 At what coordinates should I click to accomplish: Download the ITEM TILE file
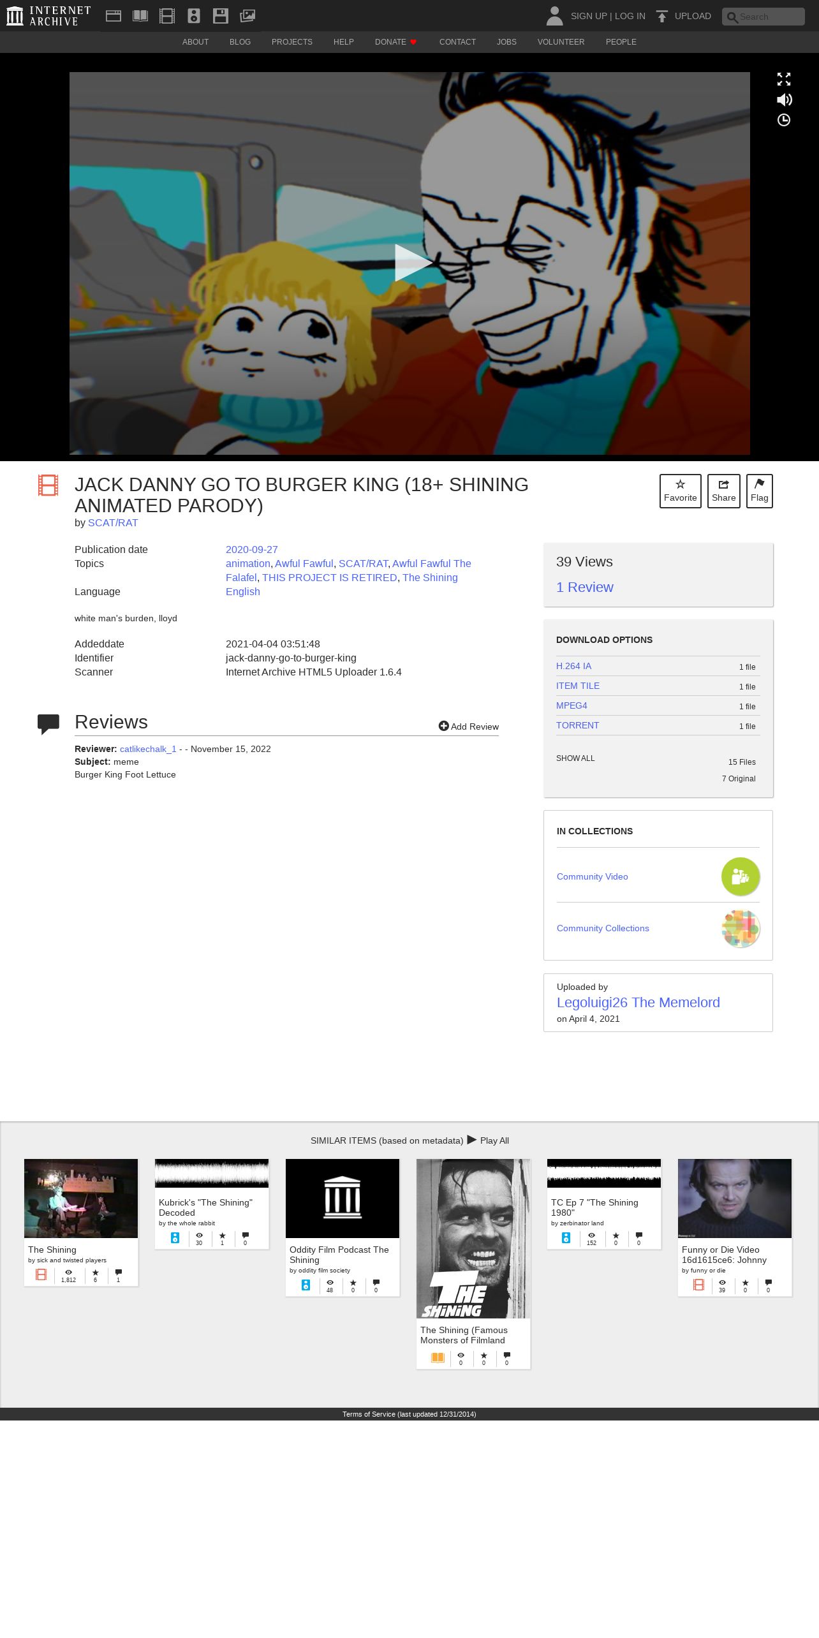coord(578,686)
